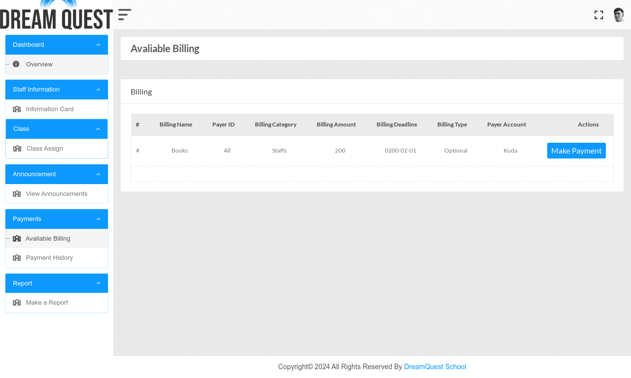Click the Overview dashboard icon

[16, 64]
